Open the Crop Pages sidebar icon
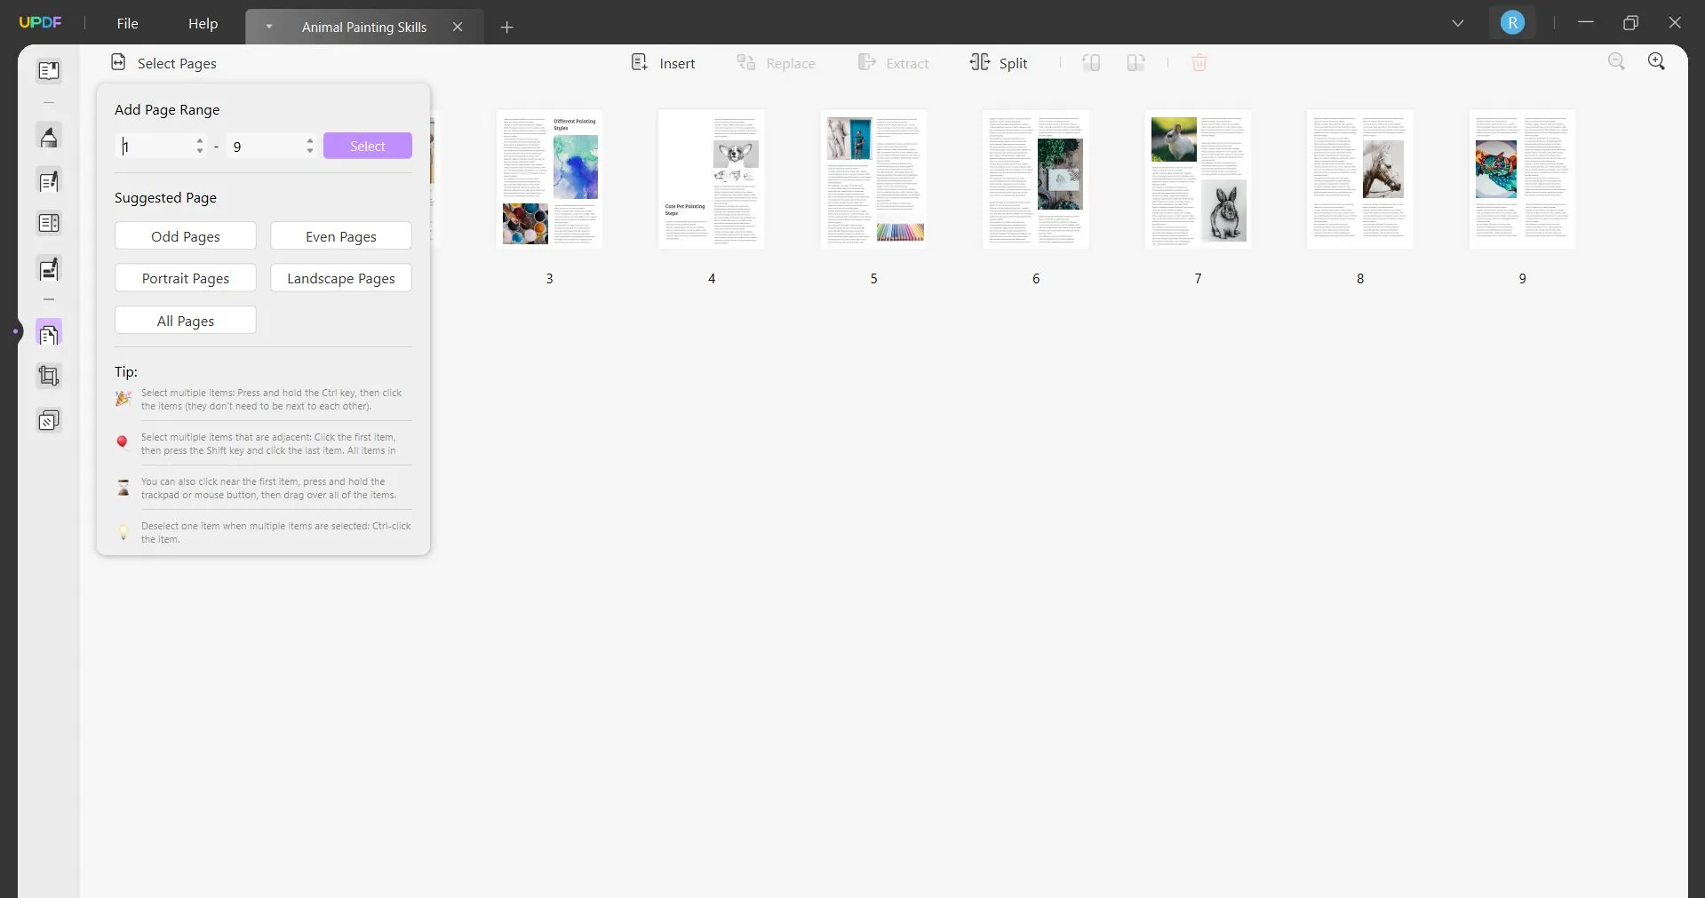This screenshot has width=1705, height=898. coord(49,377)
